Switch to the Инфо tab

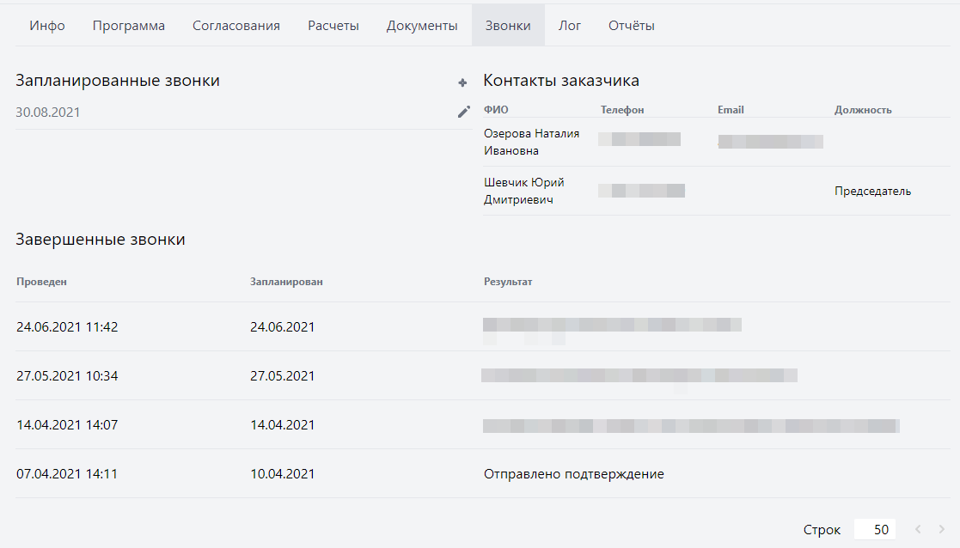47,26
